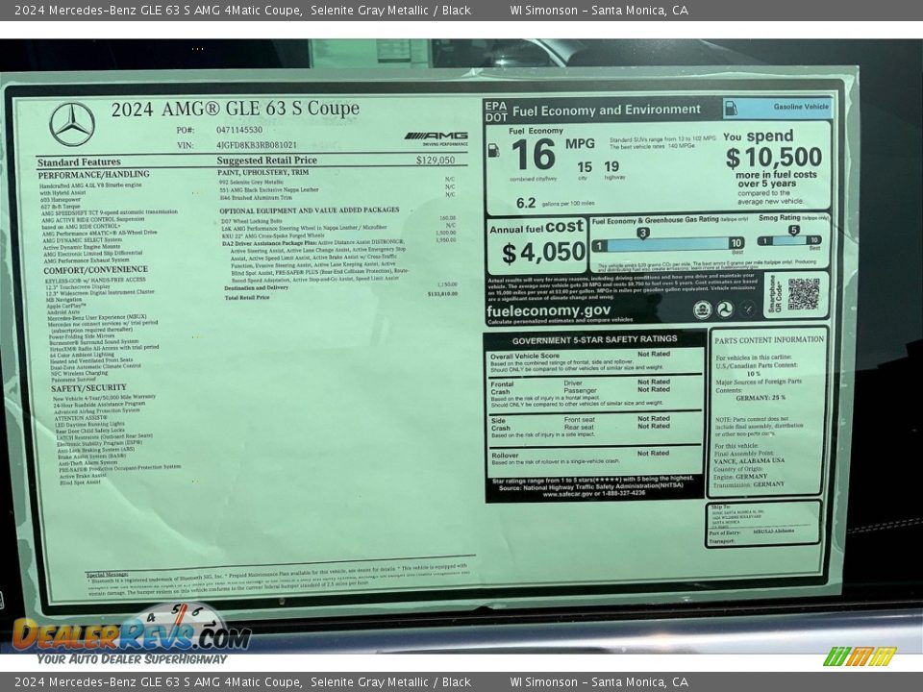The height and width of the screenshot is (692, 923).
Task: Click the 'Special Message' footnote label
Action: click(x=107, y=575)
